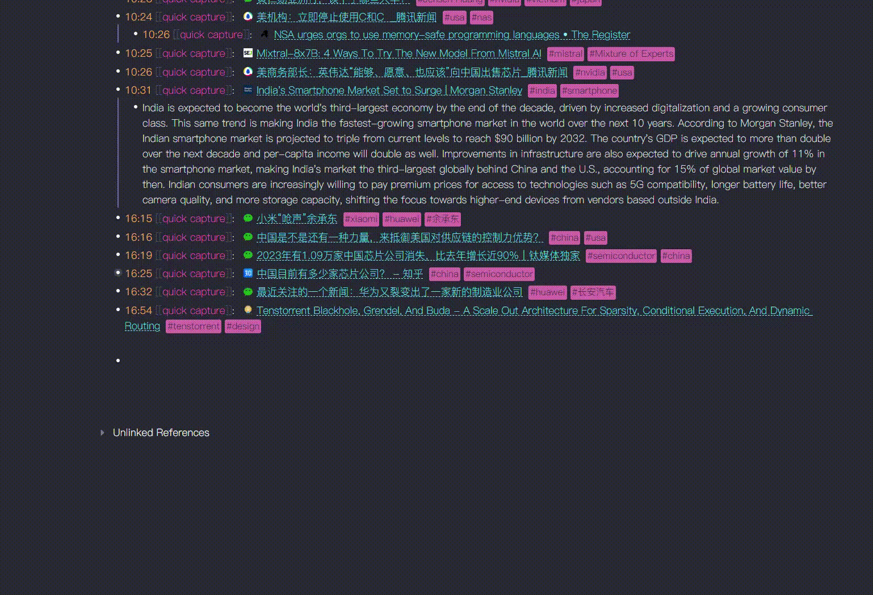Image resolution: width=873 pixels, height=595 pixels.
Task: Click the Unlinked References heading
Action: tap(161, 433)
